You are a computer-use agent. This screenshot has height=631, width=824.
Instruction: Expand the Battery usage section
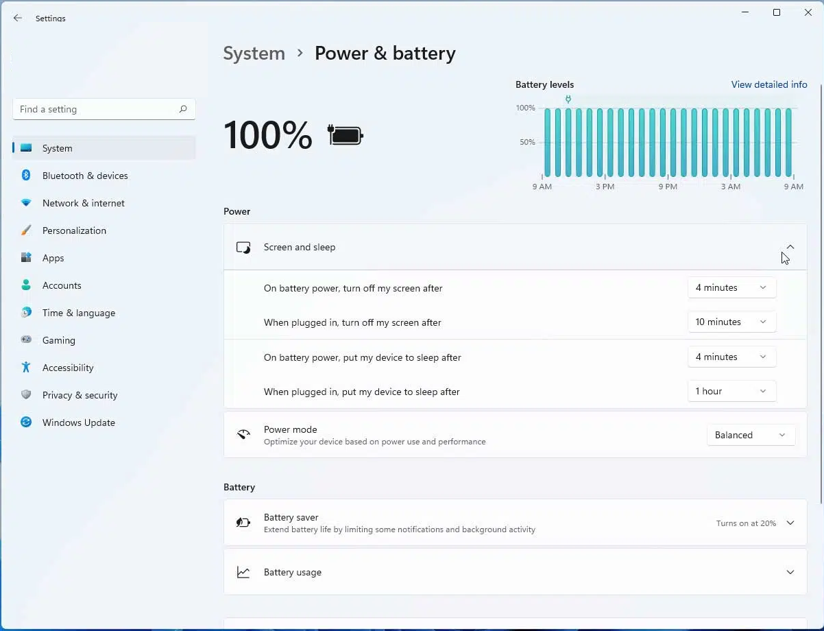pos(790,572)
